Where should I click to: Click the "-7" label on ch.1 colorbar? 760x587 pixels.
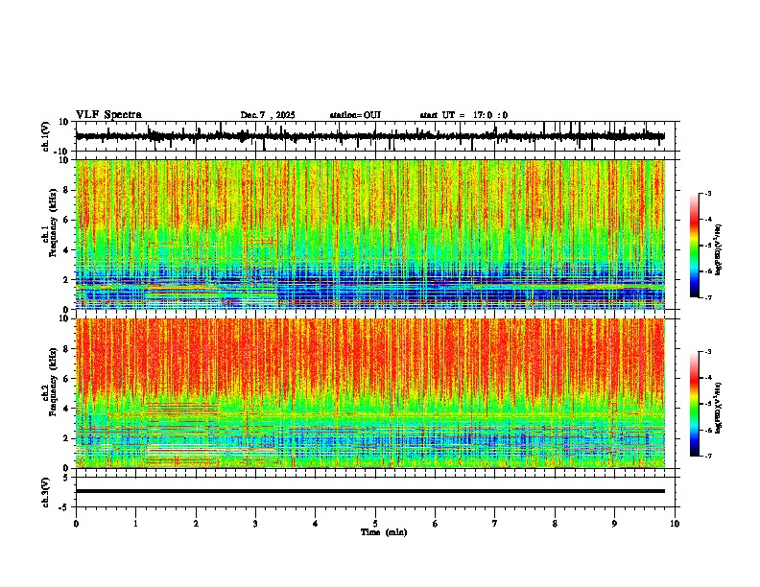point(707,297)
